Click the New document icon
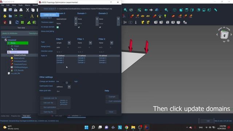233x131 pixels. [x=5, y=10]
